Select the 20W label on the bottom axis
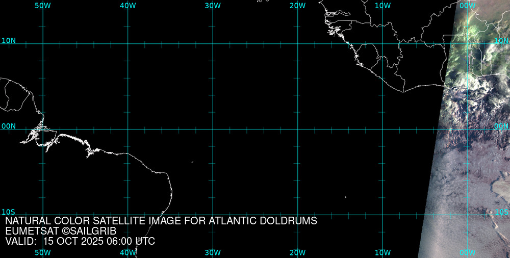Image resolution: width=510 pixels, height=258 pixels. [297, 252]
